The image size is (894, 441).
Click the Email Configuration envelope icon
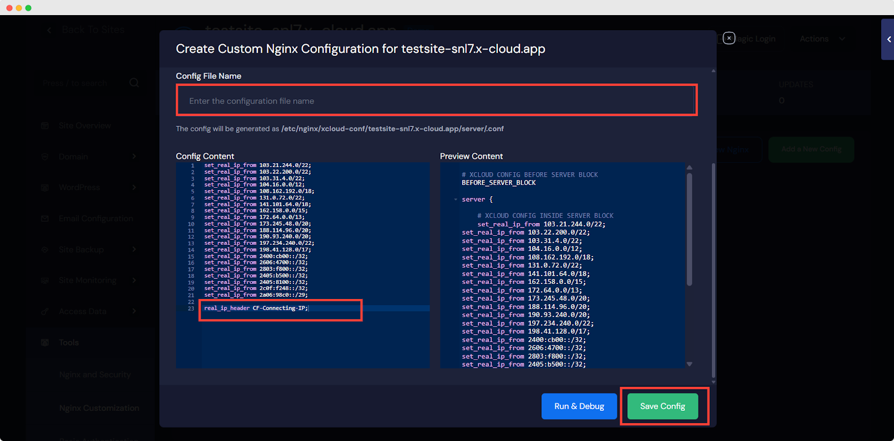point(45,219)
